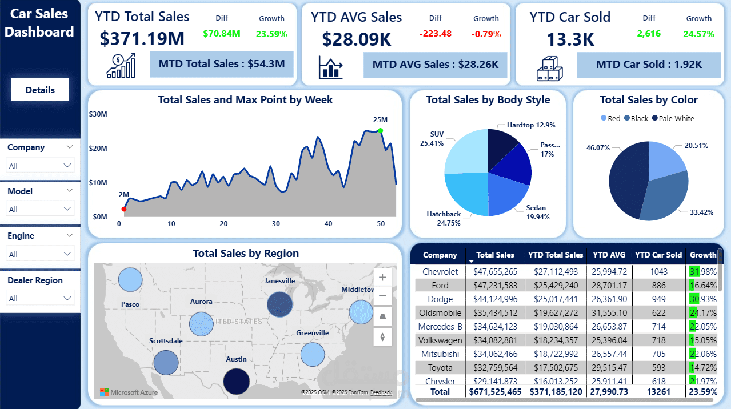Open the Model All dropdown
Image resolution: width=731 pixels, height=409 pixels.
(40, 209)
